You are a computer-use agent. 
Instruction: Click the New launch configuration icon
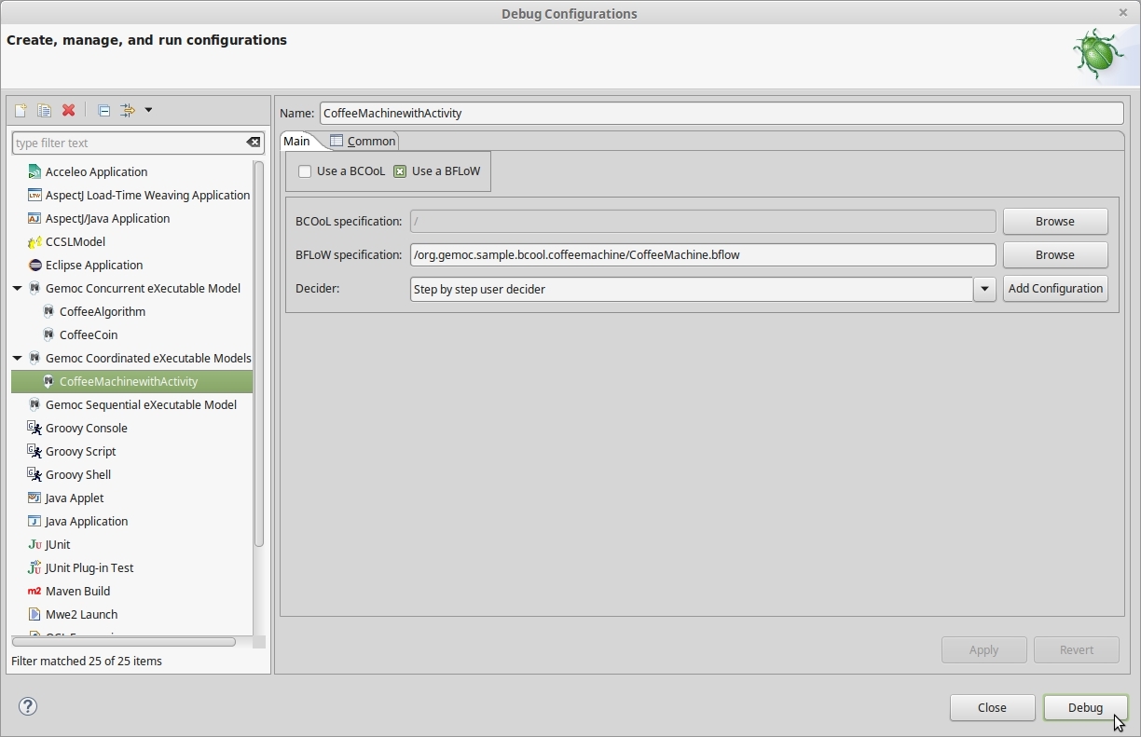tap(21, 110)
